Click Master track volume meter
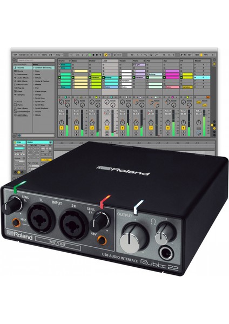Viewport: 229px width, 324px height. point(204,123)
